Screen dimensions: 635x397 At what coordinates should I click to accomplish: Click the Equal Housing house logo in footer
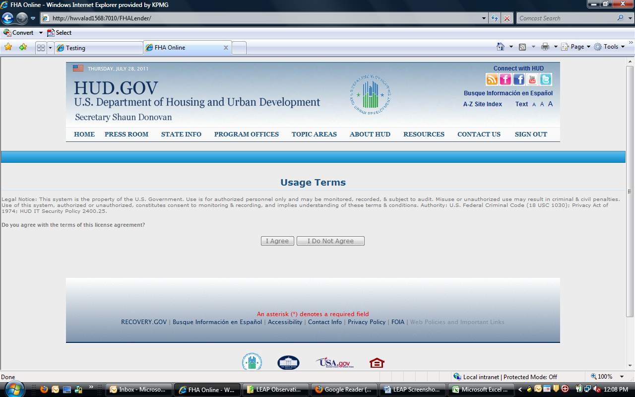(377, 363)
